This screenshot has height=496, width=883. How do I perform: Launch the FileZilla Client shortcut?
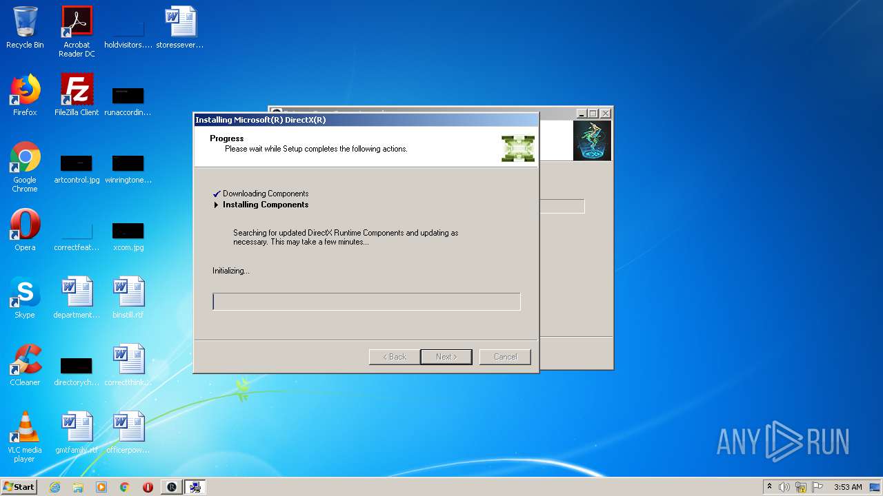77,95
